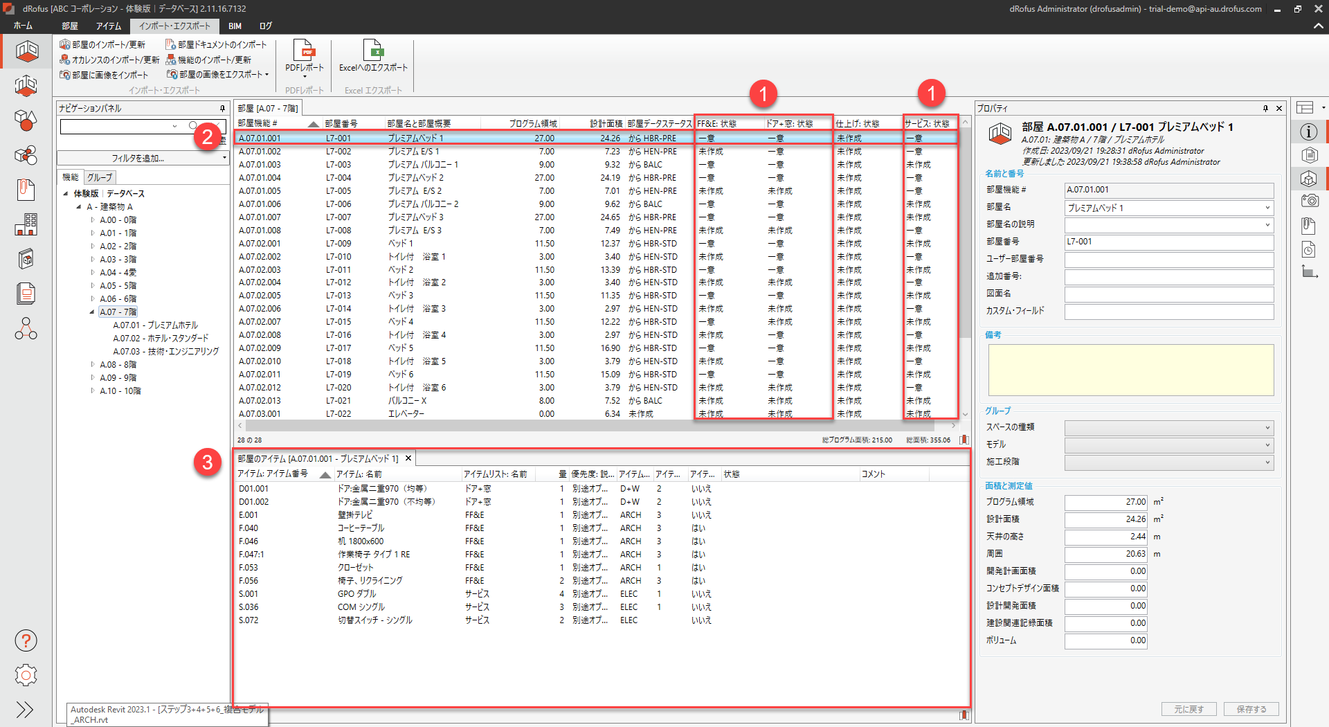The width and height of the screenshot is (1329, 727).
Task: Click the 部屋番号 input field
Action: [x=1168, y=242]
